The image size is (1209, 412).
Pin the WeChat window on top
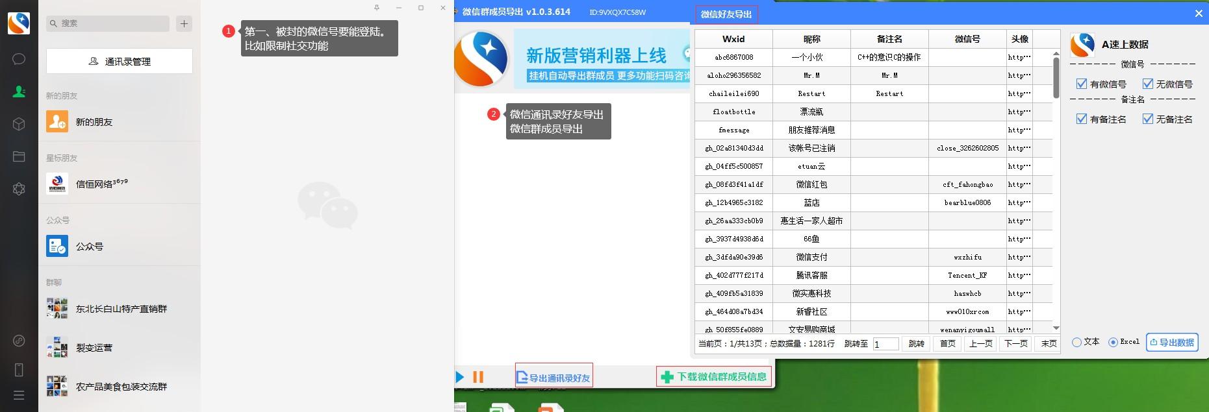[x=377, y=8]
